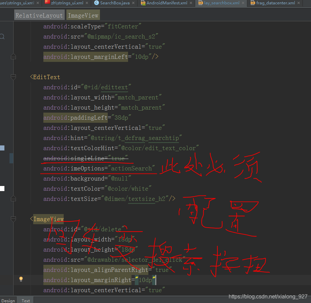Switch to the Design tab
Screen dimensions: 311x303
(x=8, y=300)
